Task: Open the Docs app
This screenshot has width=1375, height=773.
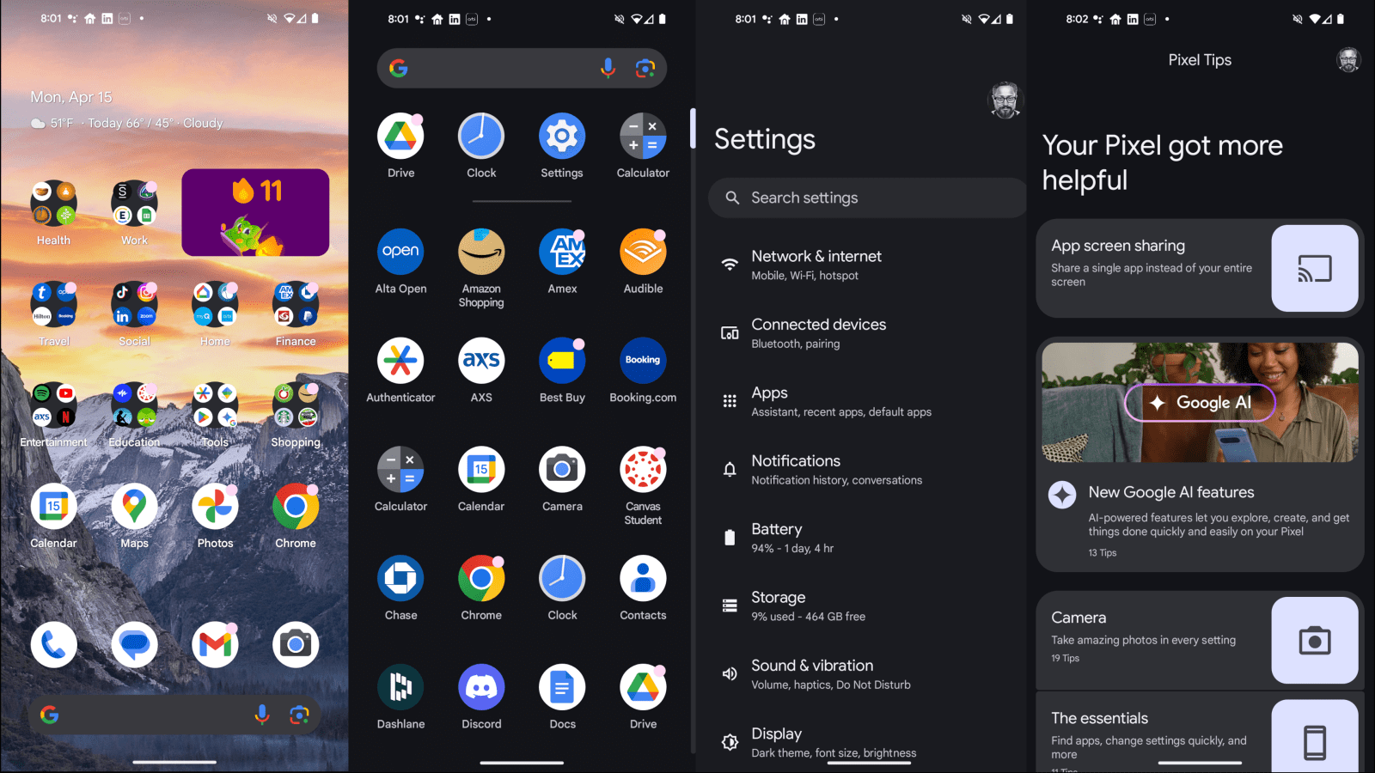Action: pos(562,687)
